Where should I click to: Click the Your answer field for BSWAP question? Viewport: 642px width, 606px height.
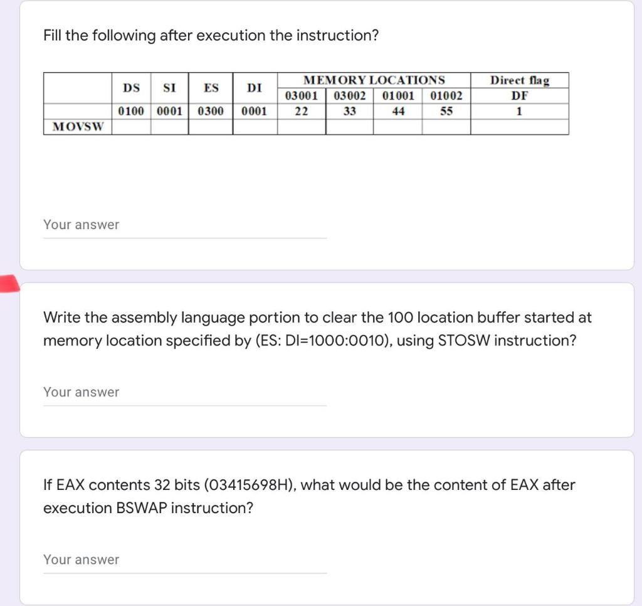[184, 561]
